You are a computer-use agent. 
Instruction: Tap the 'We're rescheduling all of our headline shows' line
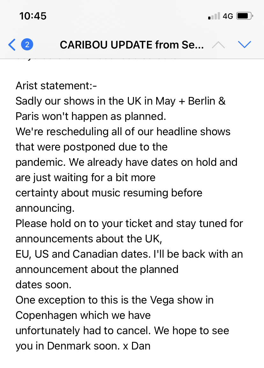[123, 132]
